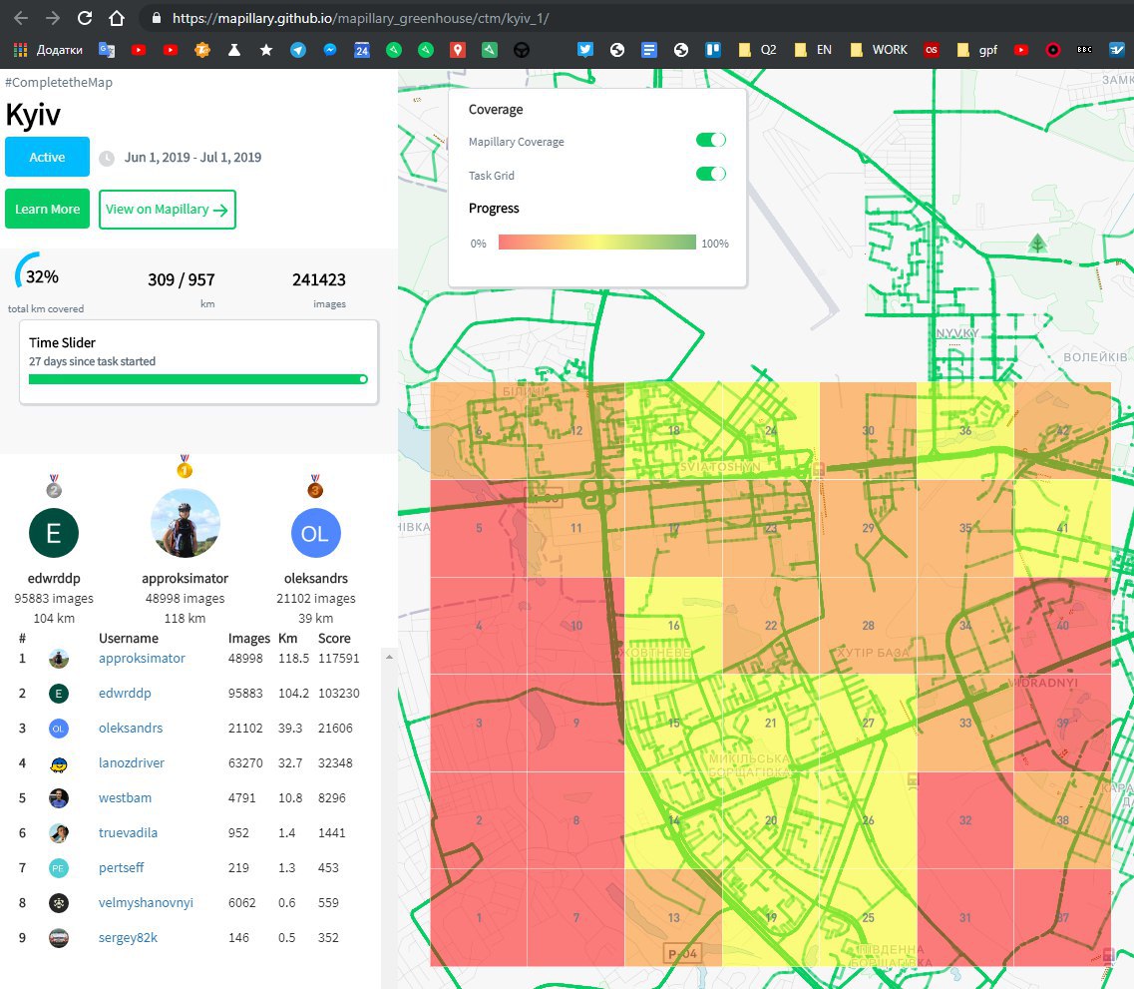Open the Додатки apps bookmark
Image resolution: width=1134 pixels, height=989 pixels.
(x=48, y=50)
